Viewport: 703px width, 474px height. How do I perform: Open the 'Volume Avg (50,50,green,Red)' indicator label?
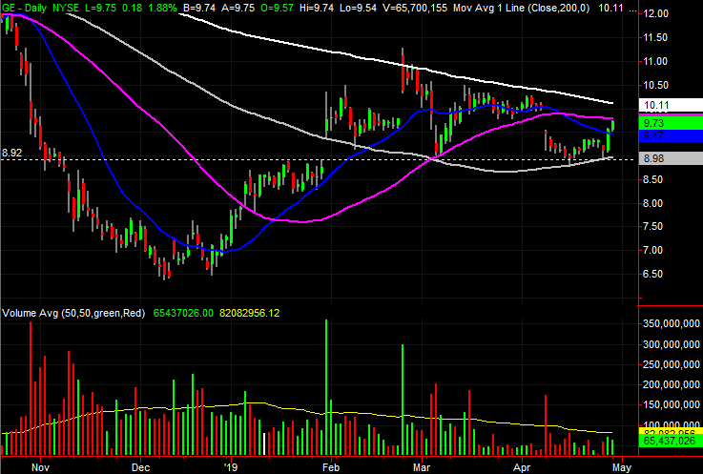tap(73, 313)
